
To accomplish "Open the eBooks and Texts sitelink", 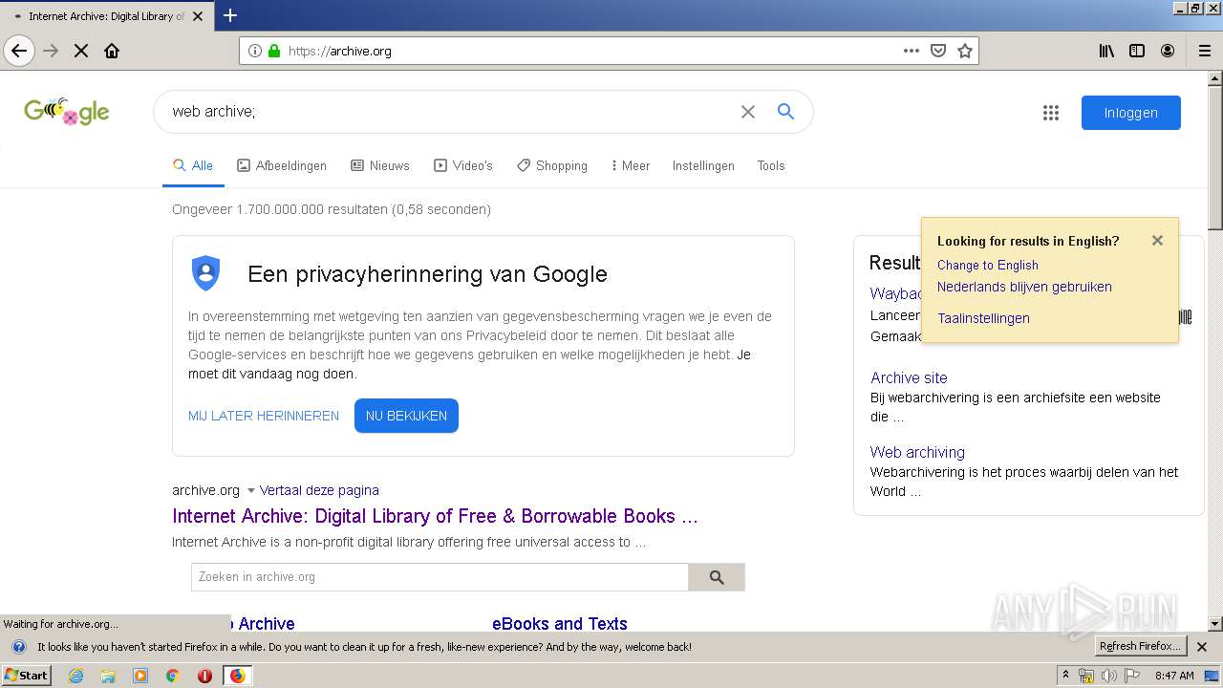I will click(560, 623).
